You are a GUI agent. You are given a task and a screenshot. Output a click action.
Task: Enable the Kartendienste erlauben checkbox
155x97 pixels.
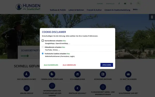43,41
